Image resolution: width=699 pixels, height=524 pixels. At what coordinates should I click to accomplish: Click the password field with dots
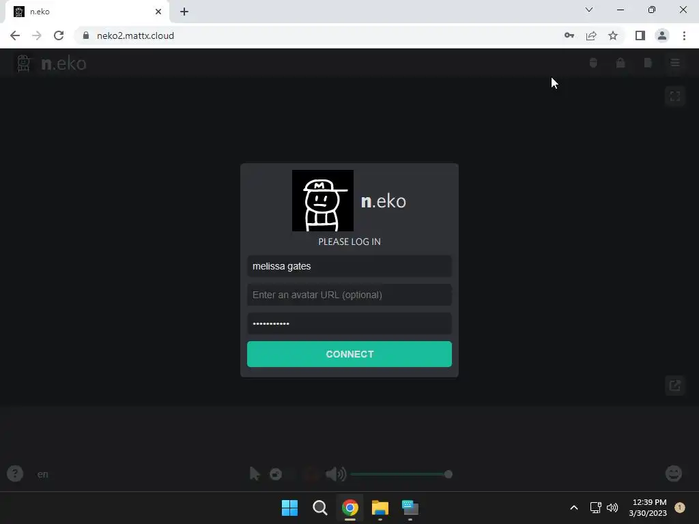[x=349, y=323]
